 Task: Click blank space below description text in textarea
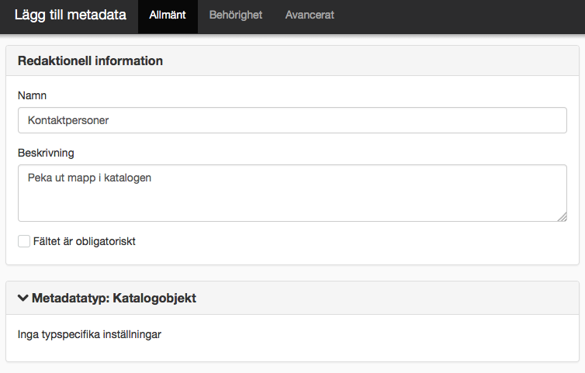(292, 203)
